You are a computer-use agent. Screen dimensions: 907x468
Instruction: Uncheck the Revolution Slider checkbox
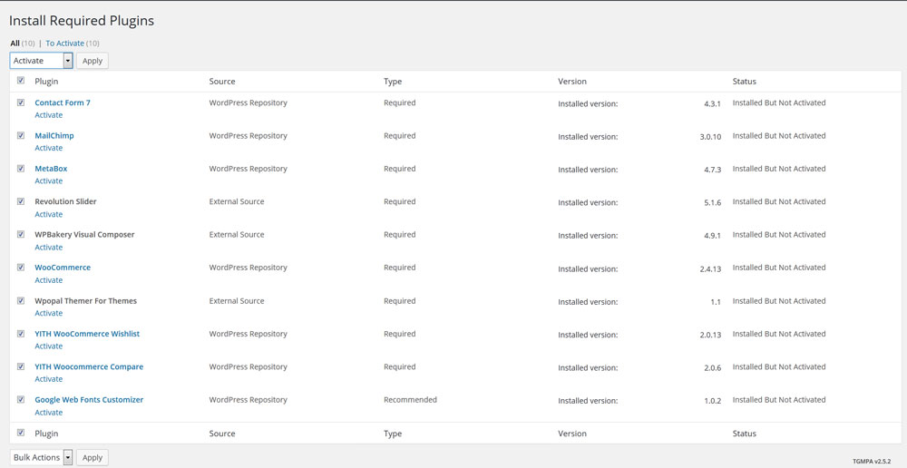coord(21,201)
